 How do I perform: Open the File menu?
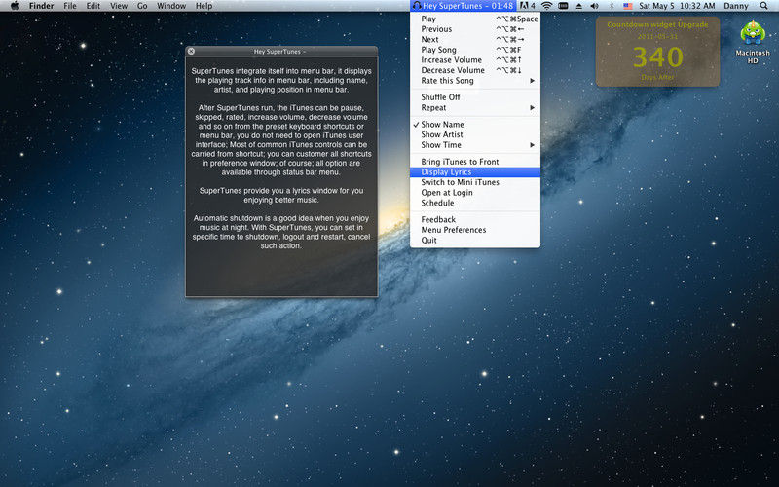[70, 6]
